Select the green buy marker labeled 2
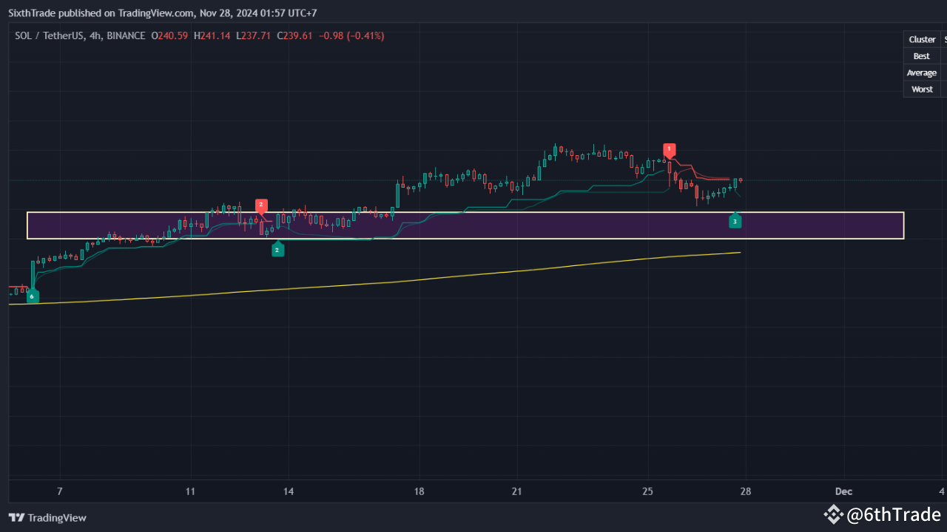The image size is (947, 532). coord(278,249)
